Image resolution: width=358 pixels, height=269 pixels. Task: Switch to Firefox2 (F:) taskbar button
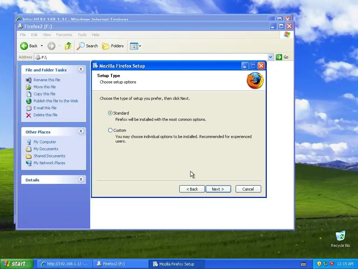(x=121, y=264)
